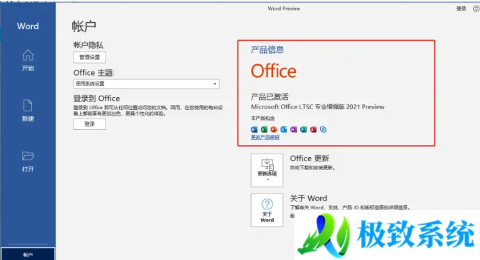The width and height of the screenshot is (480, 260).
Task: Click the Word app icon in product list
Action: [x=254, y=130]
